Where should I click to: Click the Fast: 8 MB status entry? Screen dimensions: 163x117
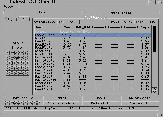pyautogui.click(x=126, y=108)
